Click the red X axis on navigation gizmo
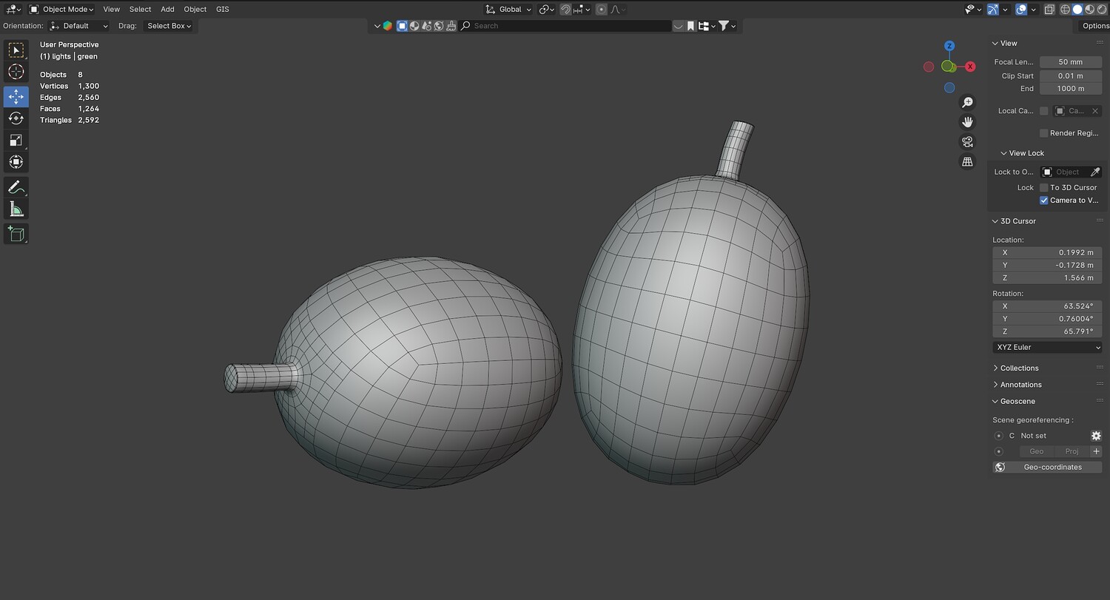The width and height of the screenshot is (1110, 600). tap(970, 67)
